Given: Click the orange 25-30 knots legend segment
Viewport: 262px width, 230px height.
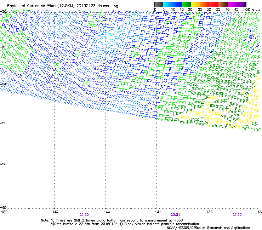Looking at the screenshot, I should 205,4.
